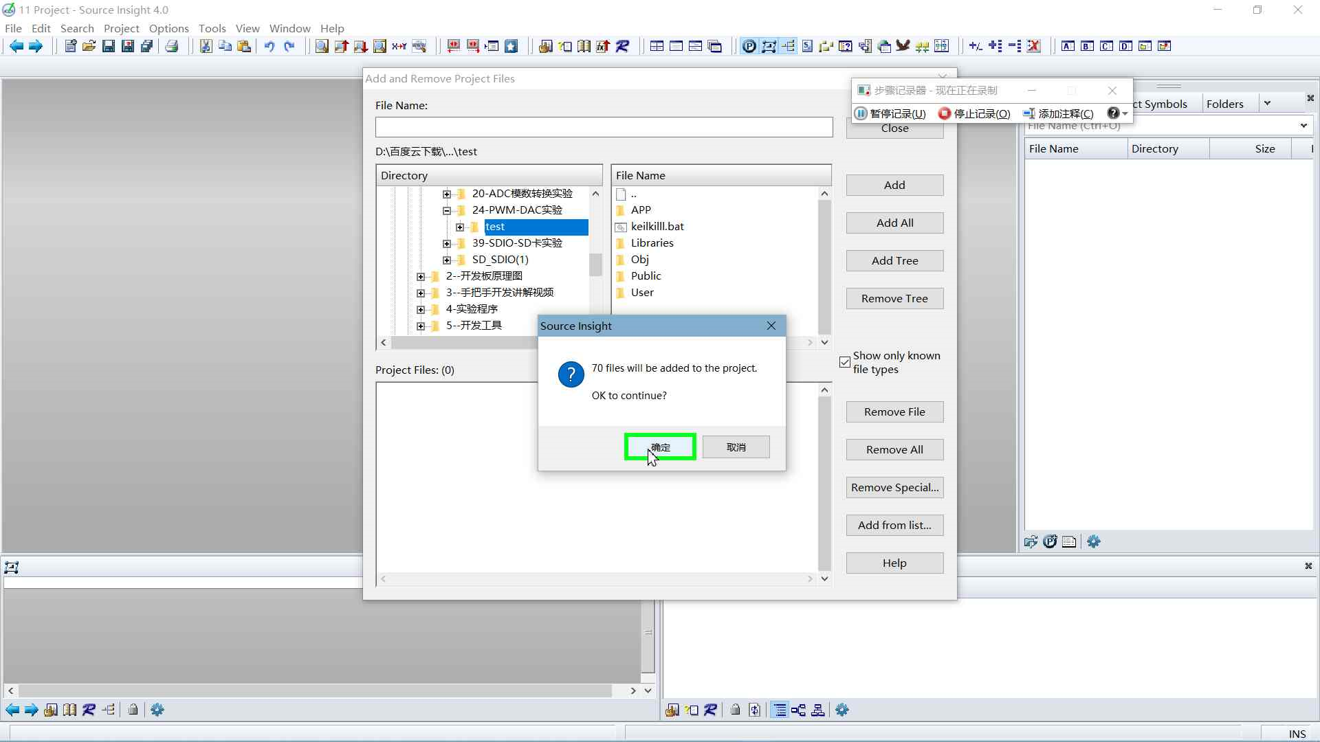The height and width of the screenshot is (742, 1320).
Task: Click the Add All button
Action: pos(894,223)
